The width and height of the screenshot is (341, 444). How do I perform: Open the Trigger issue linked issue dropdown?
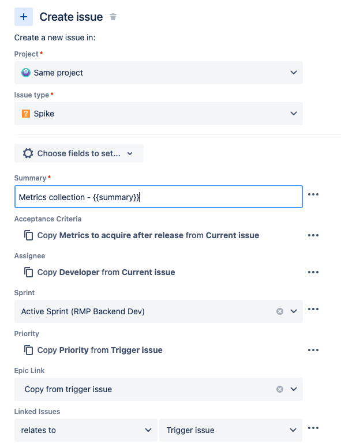click(x=231, y=430)
